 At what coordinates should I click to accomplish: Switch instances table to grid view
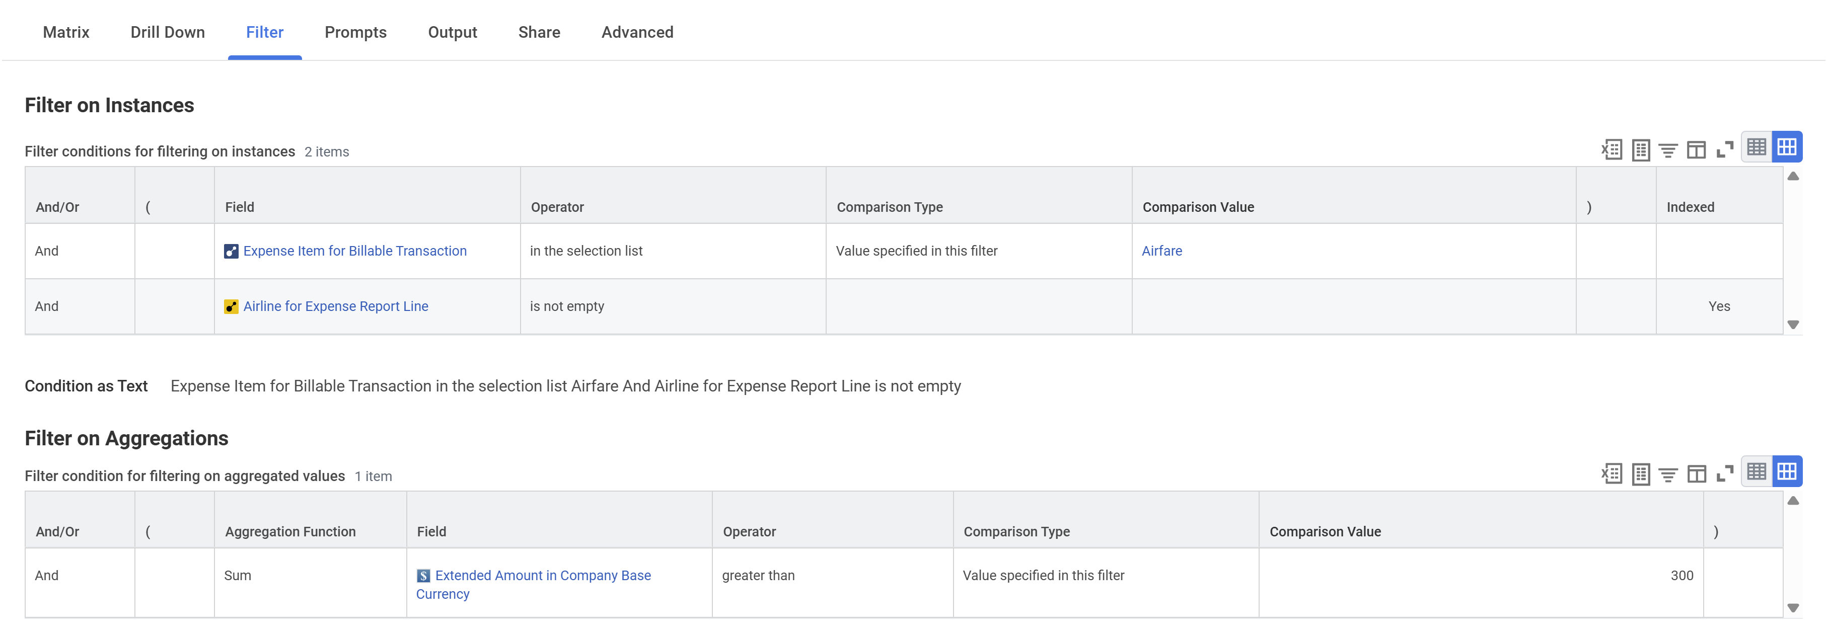click(x=1787, y=147)
